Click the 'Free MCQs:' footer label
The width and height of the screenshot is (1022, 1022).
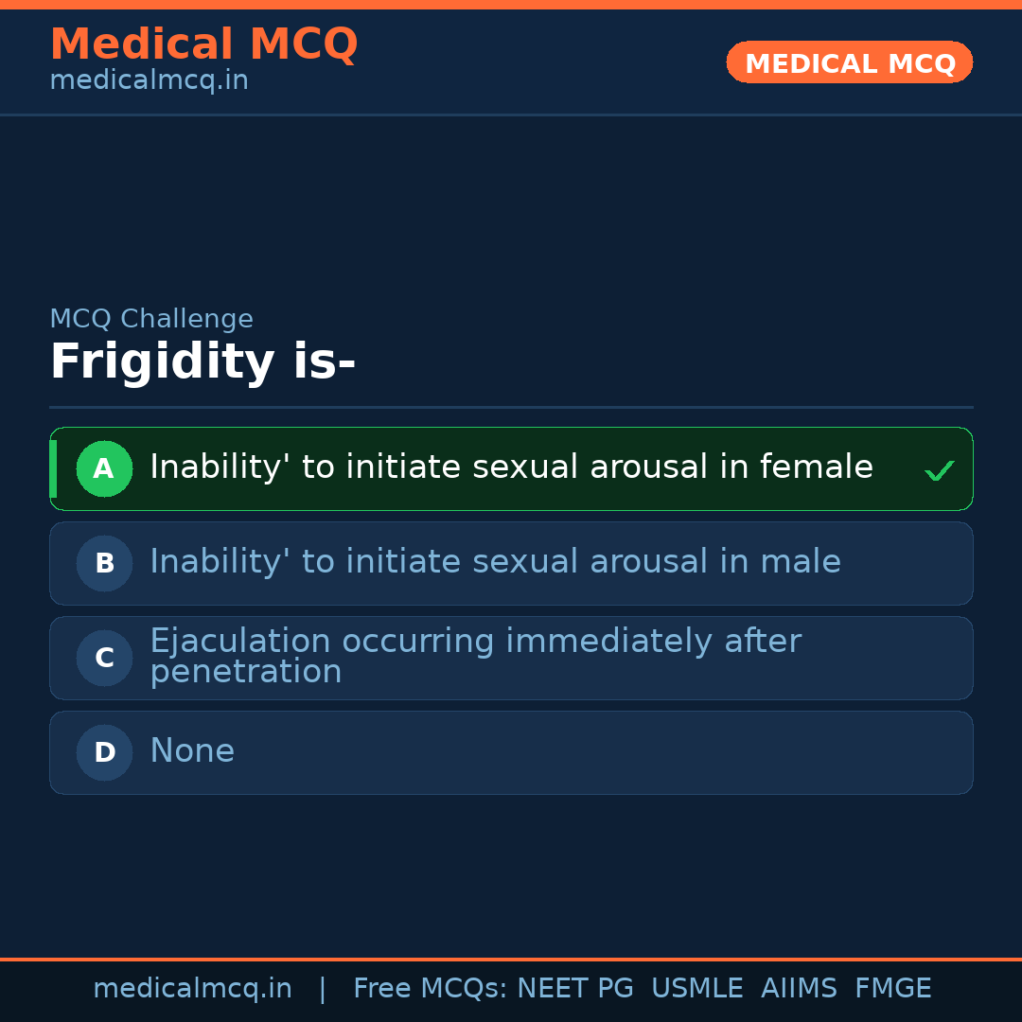(x=431, y=989)
